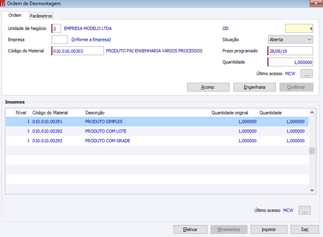Open the Situação dropdown showing Aberta
This screenshot has width=323, height=237.
click(x=291, y=39)
